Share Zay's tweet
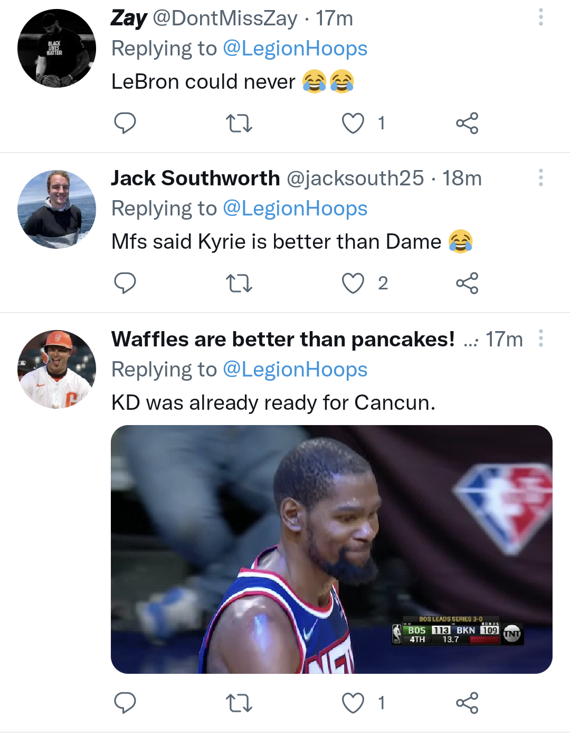570x733 pixels. coord(467,123)
